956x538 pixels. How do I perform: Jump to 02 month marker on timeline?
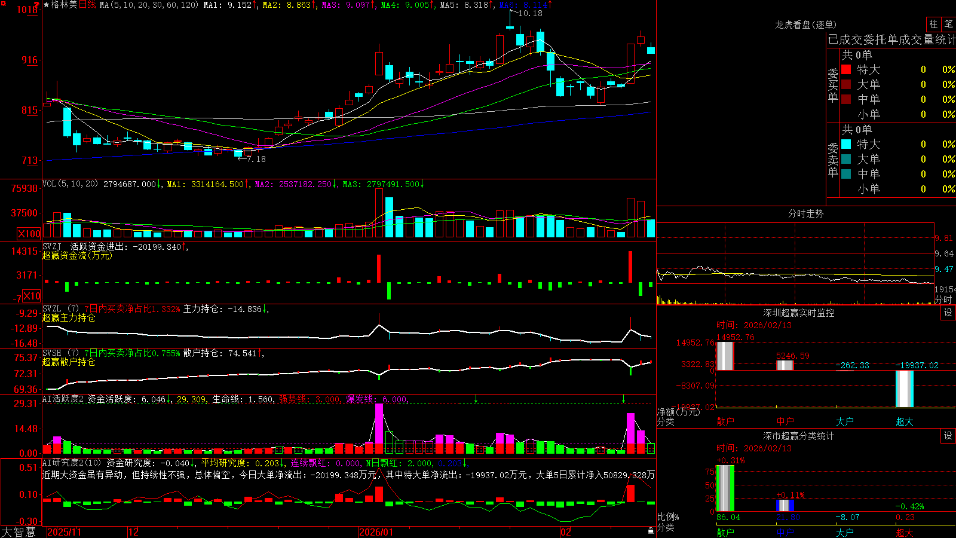pyautogui.click(x=566, y=532)
